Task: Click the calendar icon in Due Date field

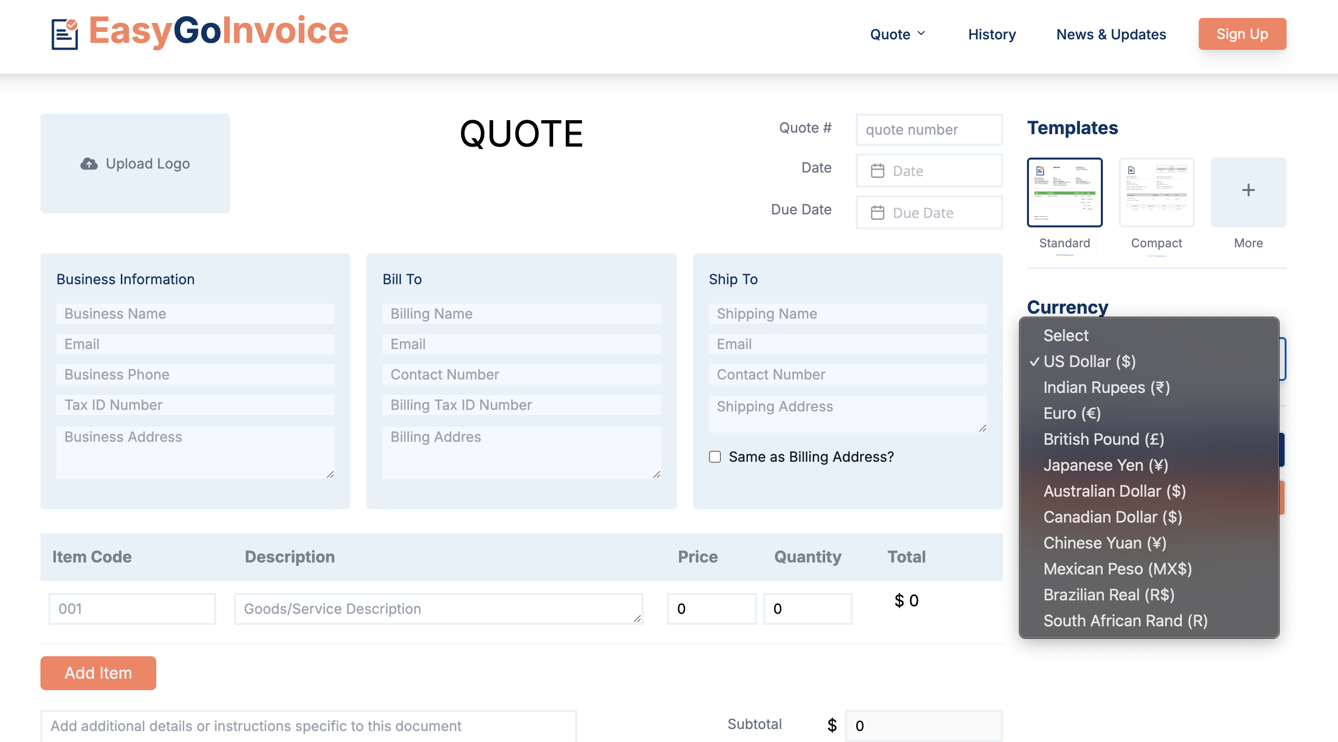Action: click(877, 213)
